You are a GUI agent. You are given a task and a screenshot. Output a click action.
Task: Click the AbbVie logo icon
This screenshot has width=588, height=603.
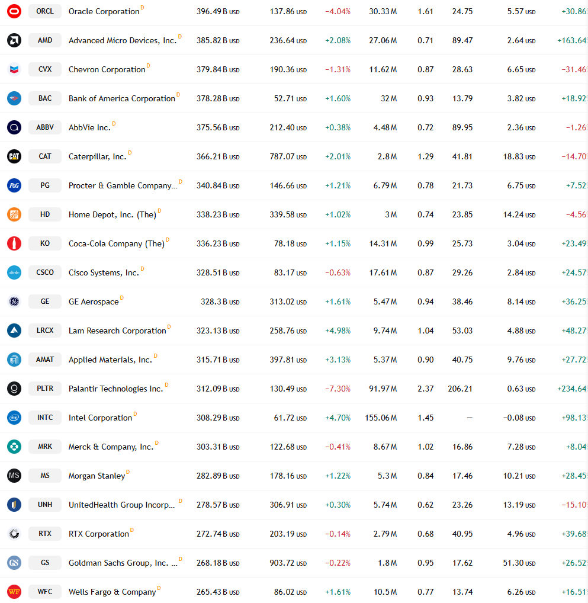click(14, 127)
